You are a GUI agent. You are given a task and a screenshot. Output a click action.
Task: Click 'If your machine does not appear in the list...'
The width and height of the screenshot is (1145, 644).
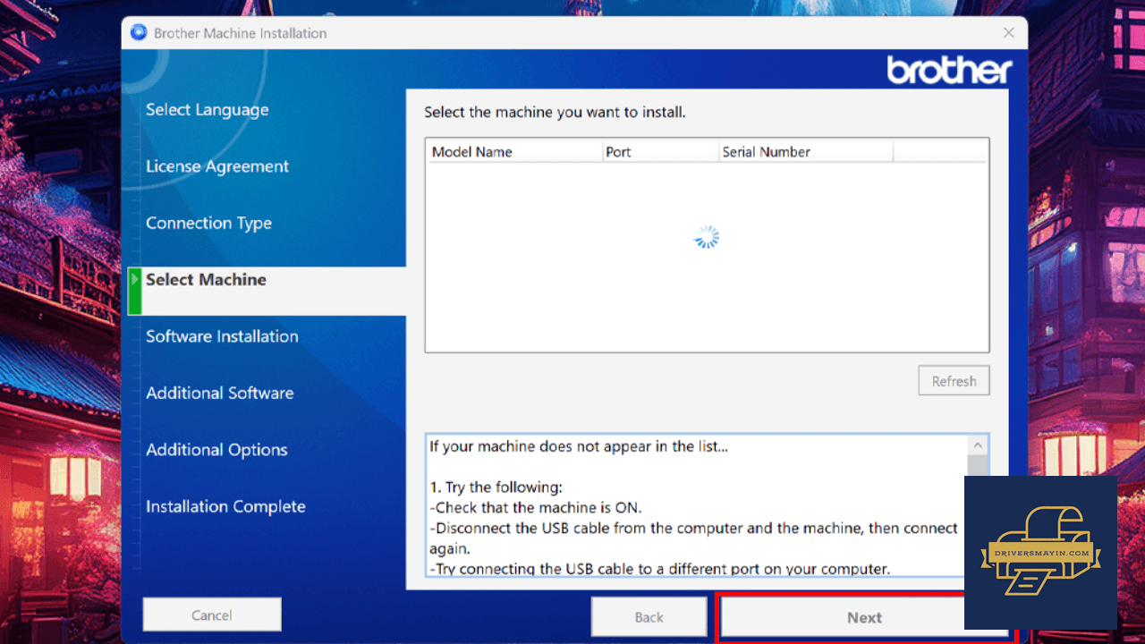click(x=579, y=446)
